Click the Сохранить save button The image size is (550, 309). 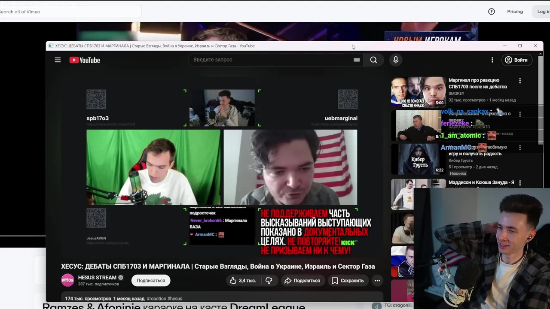348,281
